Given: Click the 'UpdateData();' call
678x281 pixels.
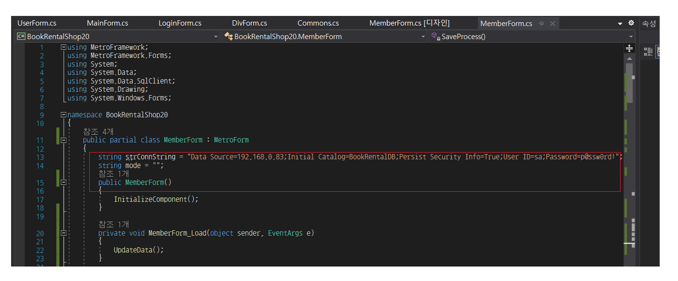Looking at the screenshot, I should [139, 250].
